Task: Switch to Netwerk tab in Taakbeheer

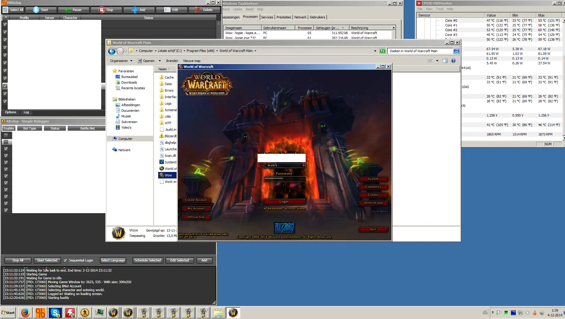Action: pyautogui.click(x=300, y=17)
